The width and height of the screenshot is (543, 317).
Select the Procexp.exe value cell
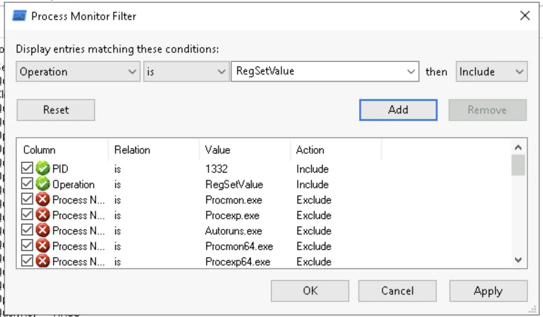[x=233, y=215]
